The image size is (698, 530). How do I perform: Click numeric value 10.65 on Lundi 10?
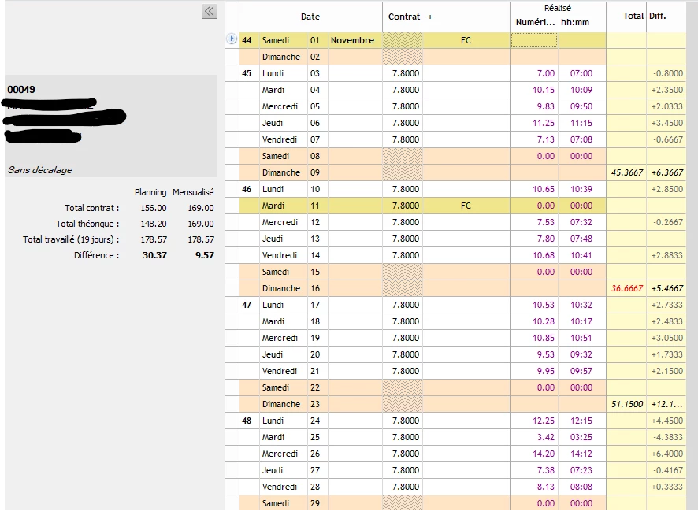point(544,189)
